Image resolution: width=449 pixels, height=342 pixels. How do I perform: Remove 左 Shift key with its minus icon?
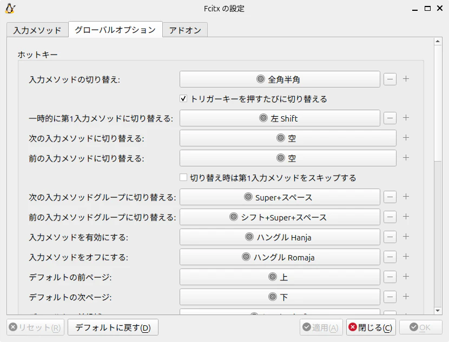[390, 118]
